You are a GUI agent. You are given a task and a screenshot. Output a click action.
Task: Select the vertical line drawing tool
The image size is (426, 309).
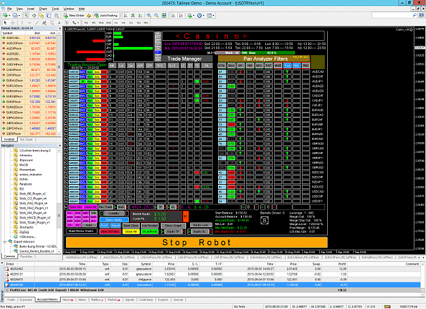tap(22, 23)
